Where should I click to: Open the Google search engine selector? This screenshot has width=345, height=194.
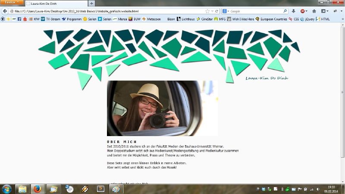coord(226,11)
